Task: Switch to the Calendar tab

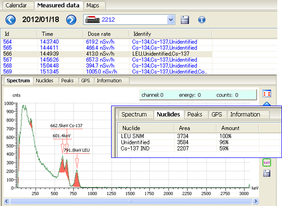Action: (16, 5)
